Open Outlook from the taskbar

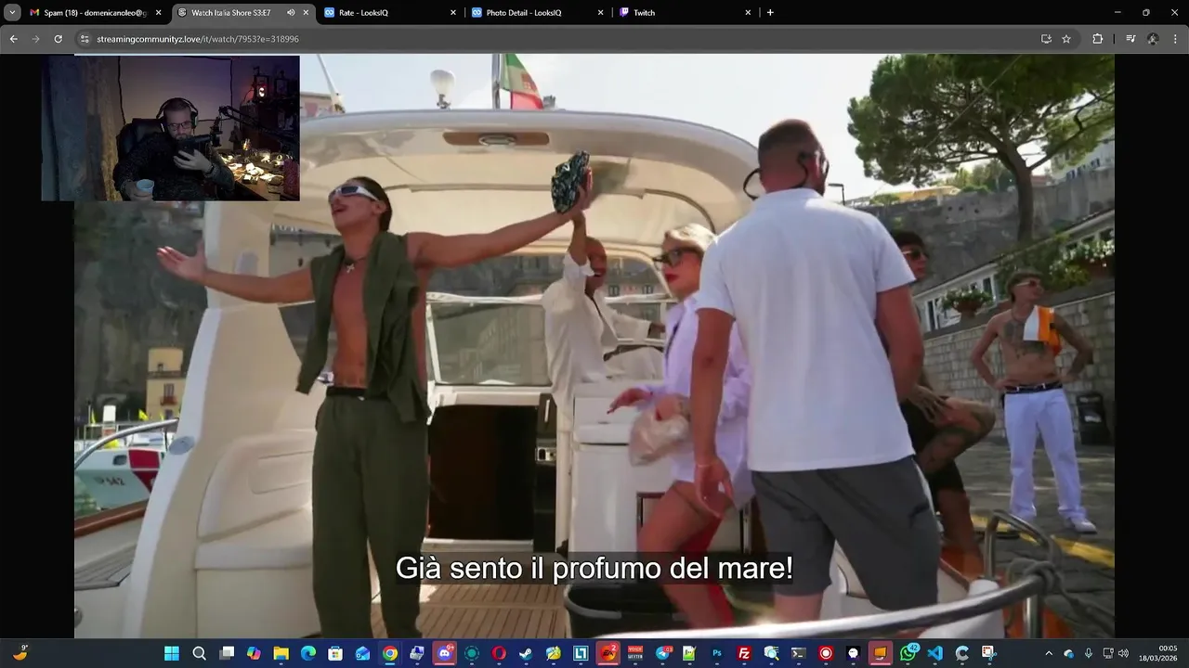tap(362, 653)
